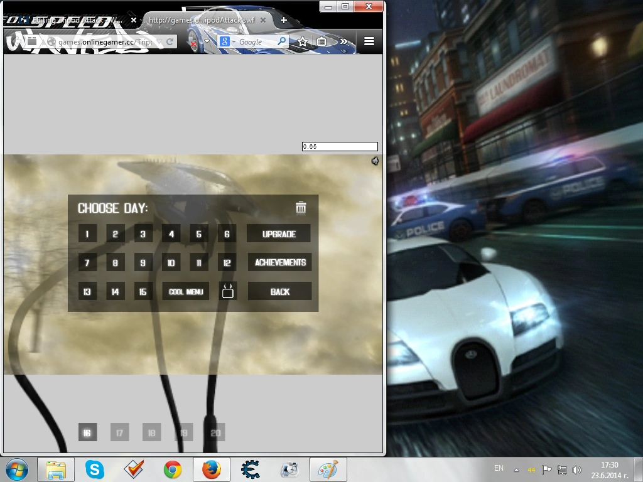Open the Cool Menu
The height and width of the screenshot is (482, 643).
(186, 291)
